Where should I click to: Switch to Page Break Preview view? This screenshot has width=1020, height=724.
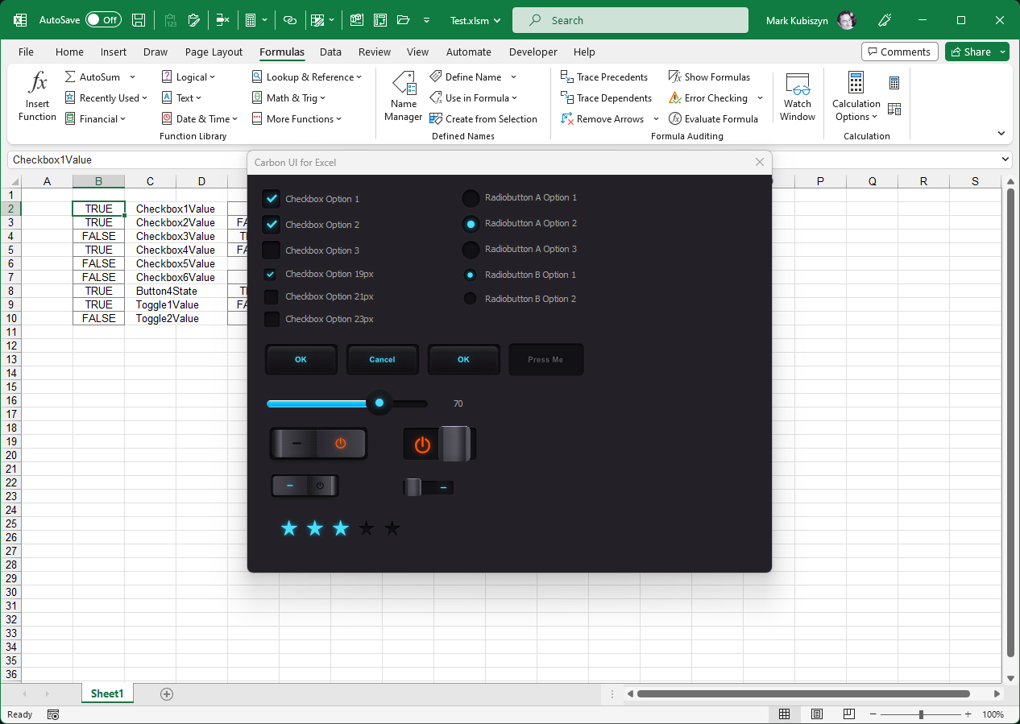(x=848, y=714)
